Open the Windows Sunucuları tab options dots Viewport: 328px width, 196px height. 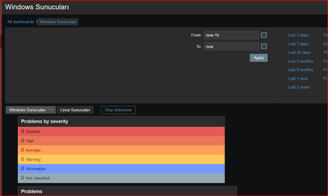click(x=51, y=110)
